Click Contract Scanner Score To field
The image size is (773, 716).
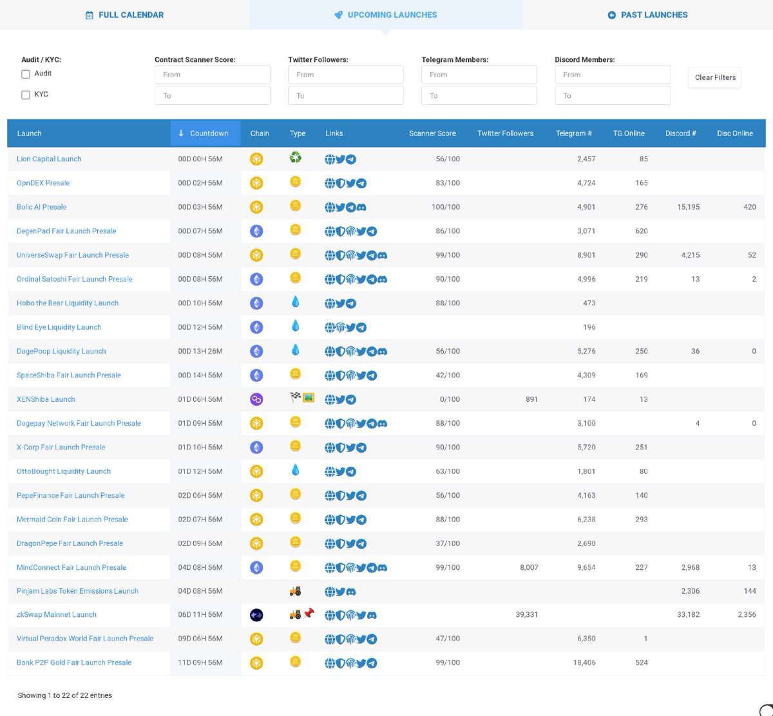point(213,95)
